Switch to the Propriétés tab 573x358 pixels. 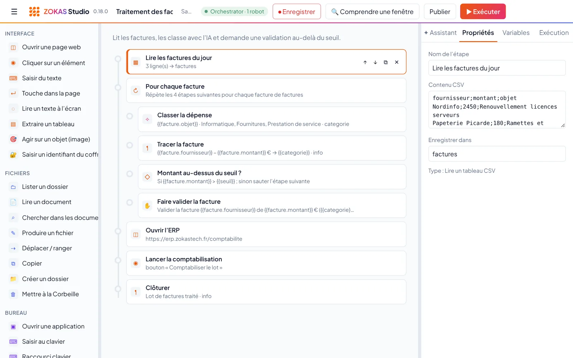(478, 33)
